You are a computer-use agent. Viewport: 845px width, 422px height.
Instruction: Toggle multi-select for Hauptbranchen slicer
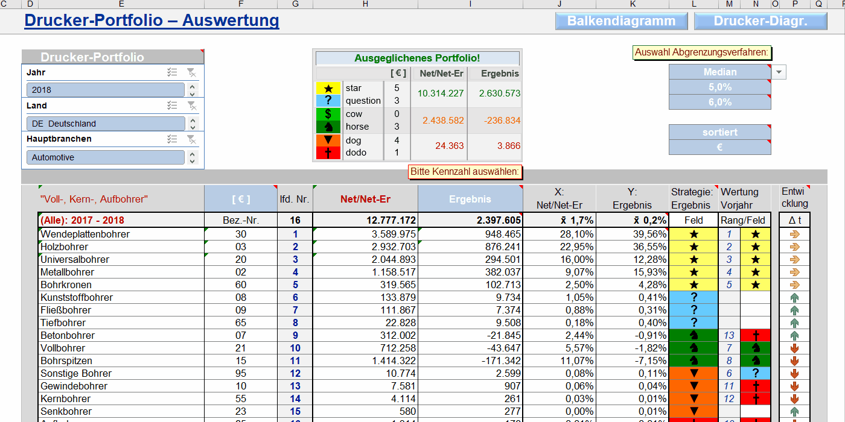[x=173, y=139]
